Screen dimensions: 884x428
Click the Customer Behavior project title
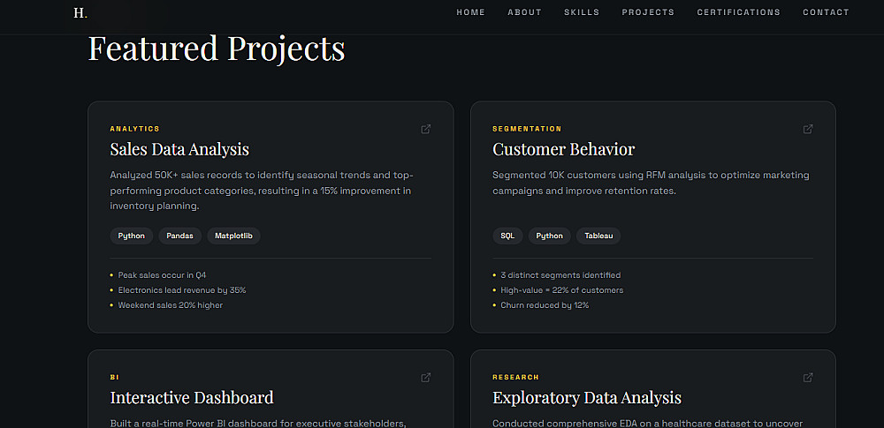coord(564,149)
